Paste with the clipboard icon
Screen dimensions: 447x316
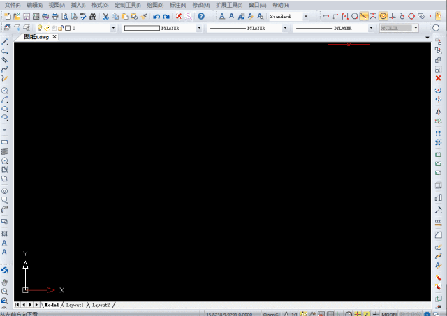pos(124,16)
